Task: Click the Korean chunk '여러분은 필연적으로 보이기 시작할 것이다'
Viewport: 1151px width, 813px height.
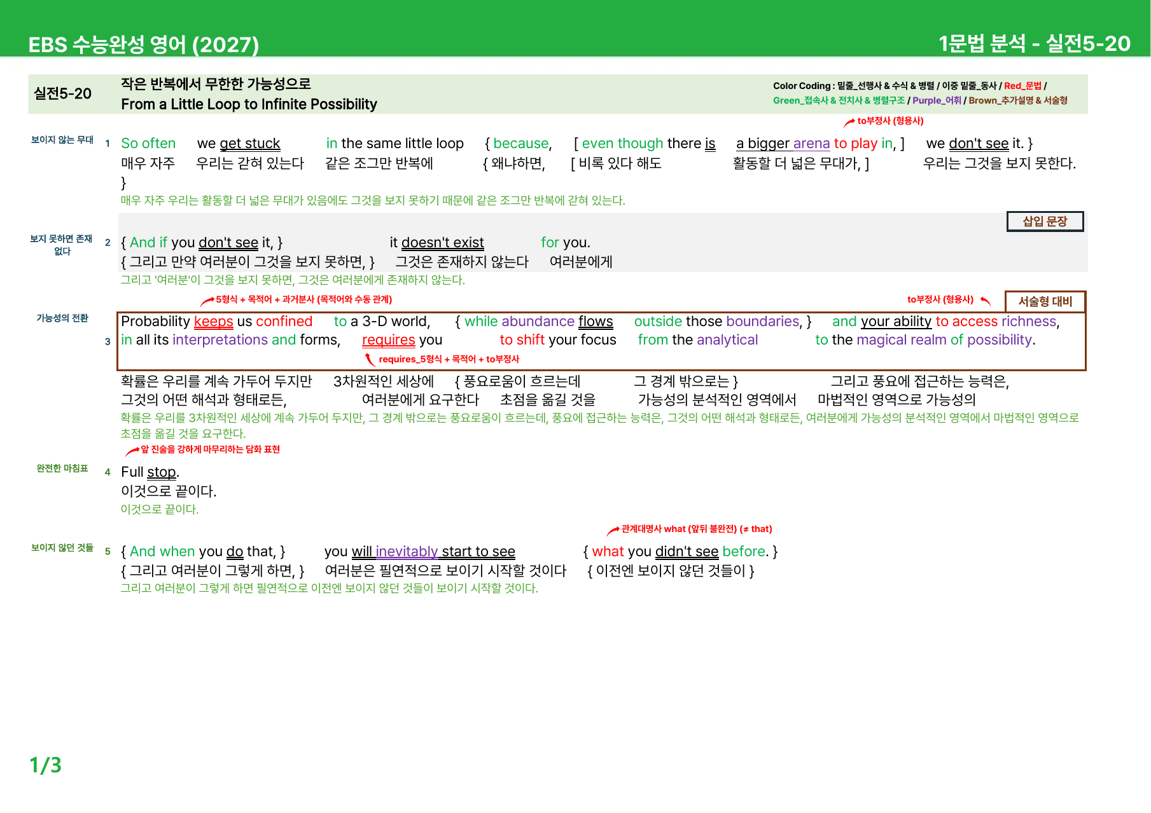Action: [x=445, y=571]
